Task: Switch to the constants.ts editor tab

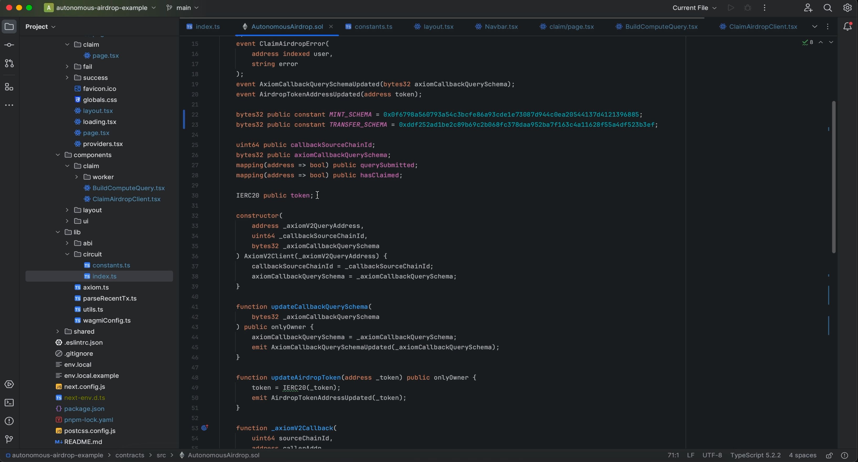Action: click(x=369, y=27)
